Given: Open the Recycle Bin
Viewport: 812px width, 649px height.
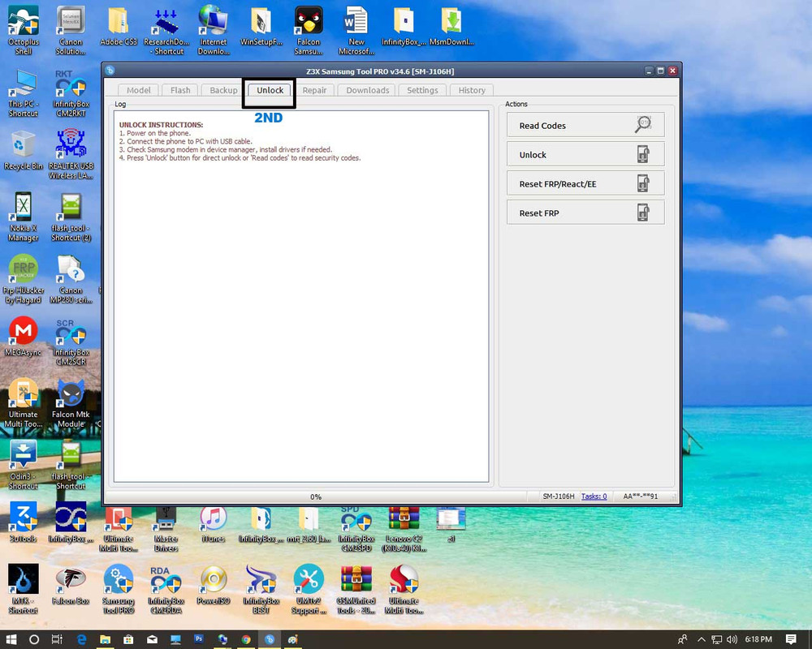Looking at the screenshot, I should coord(24,150).
